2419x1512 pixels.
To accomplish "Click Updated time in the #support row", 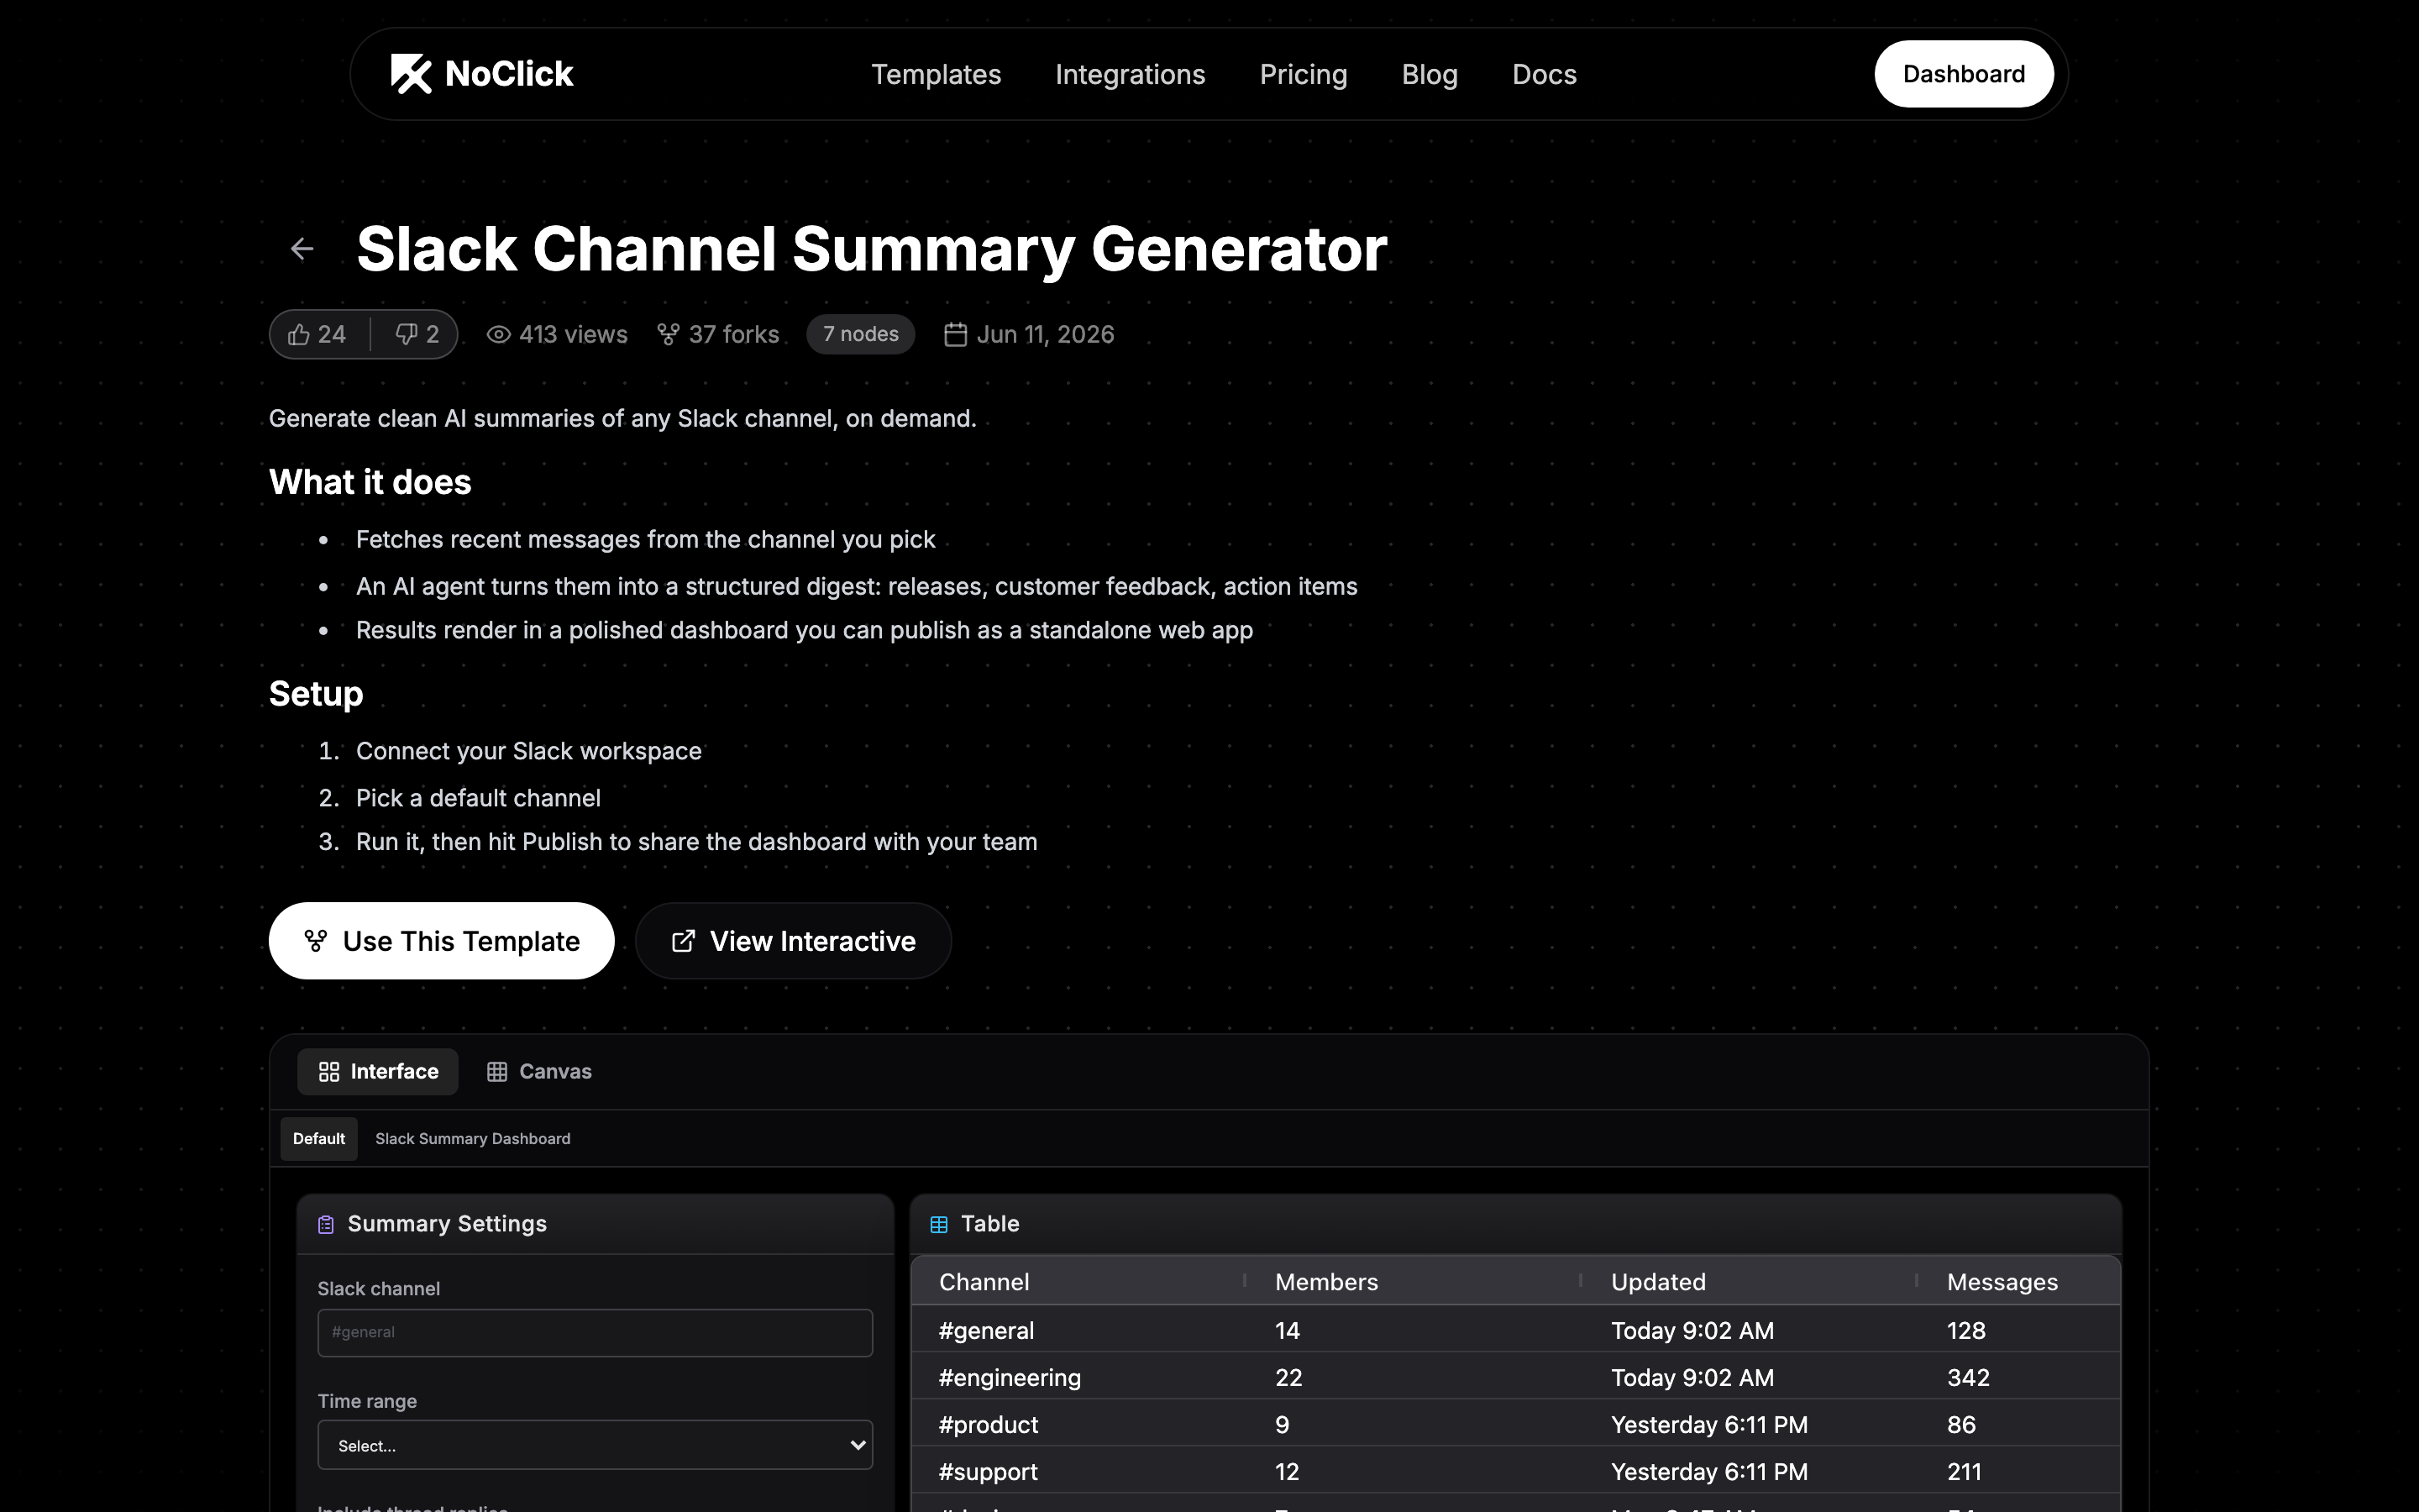I will coord(1709,1472).
